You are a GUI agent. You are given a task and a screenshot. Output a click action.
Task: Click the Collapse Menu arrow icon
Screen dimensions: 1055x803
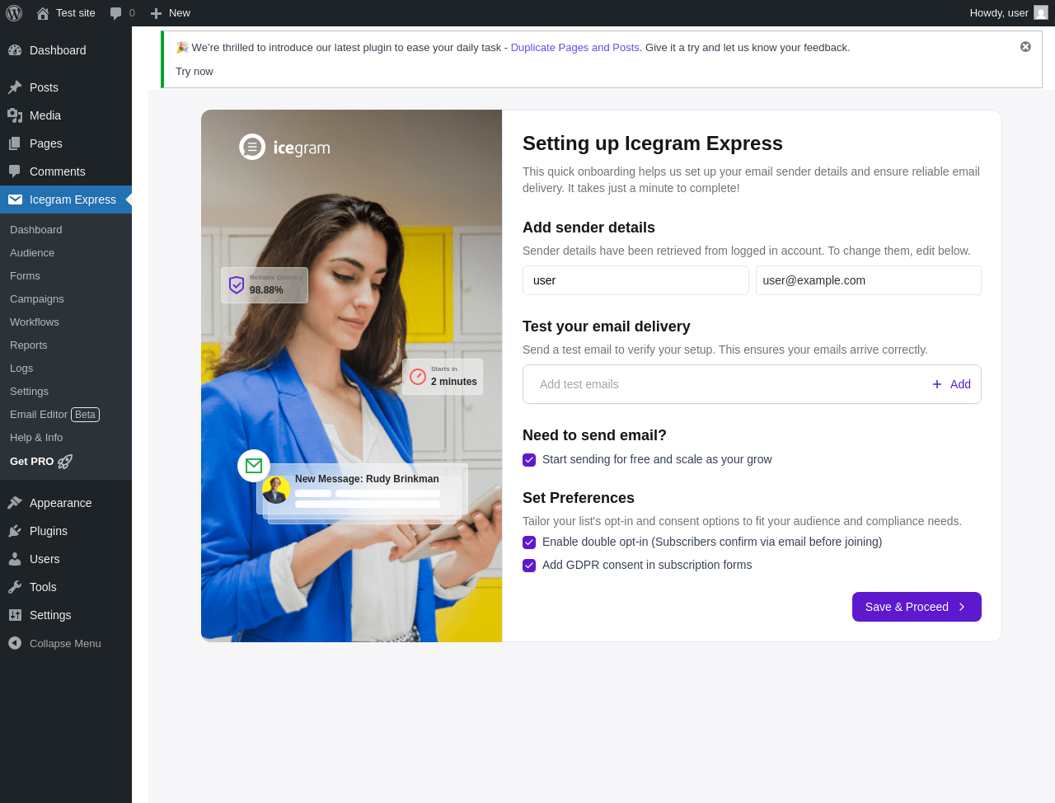15,643
